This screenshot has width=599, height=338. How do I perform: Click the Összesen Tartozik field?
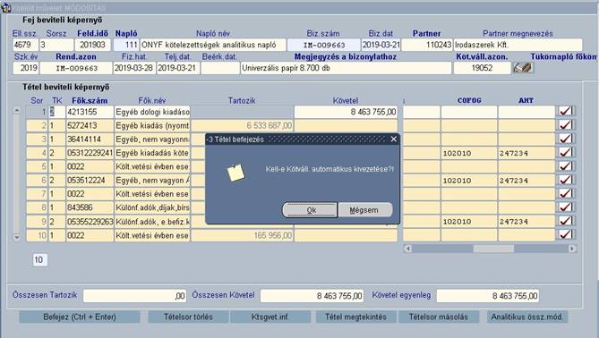[134, 296]
